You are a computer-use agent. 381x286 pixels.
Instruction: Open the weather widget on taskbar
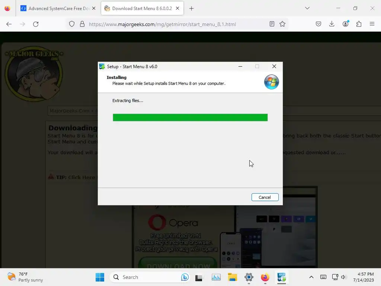[25, 277]
